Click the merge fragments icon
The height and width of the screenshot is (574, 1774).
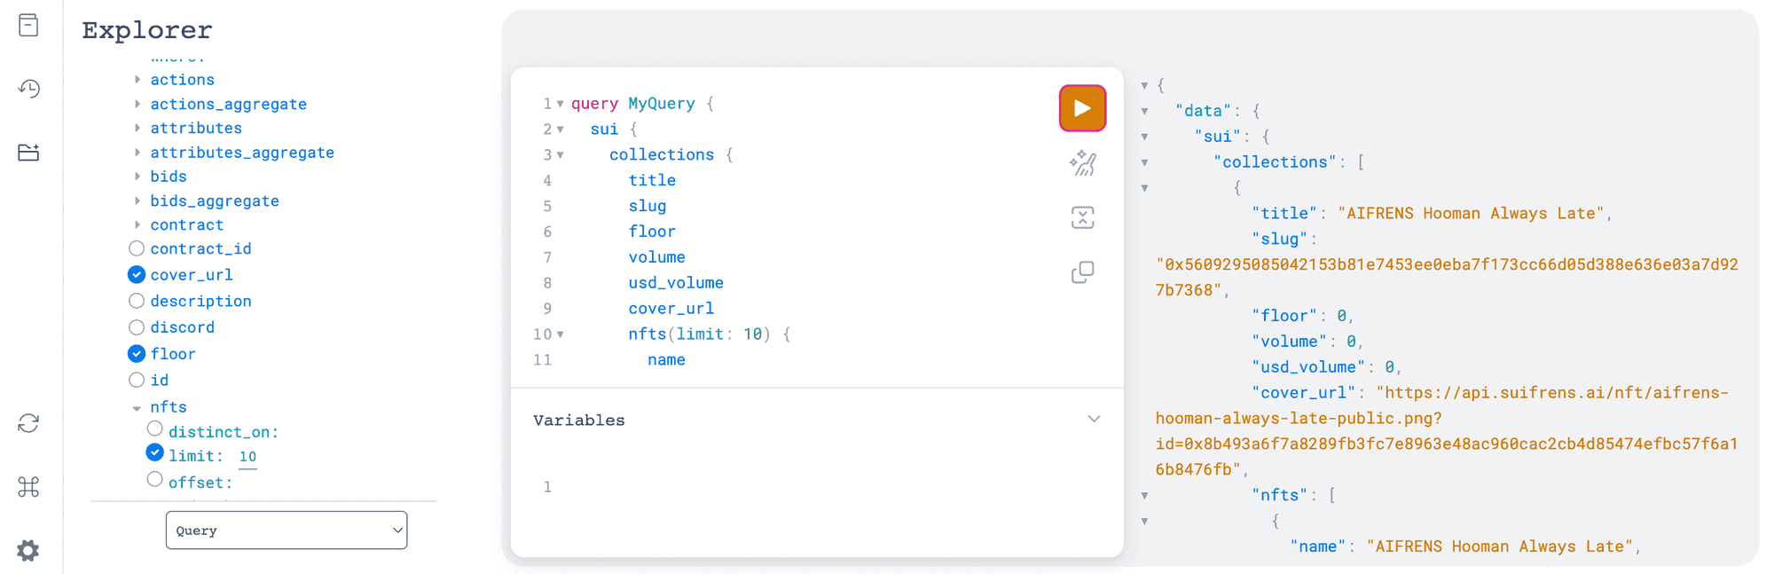click(x=1082, y=217)
